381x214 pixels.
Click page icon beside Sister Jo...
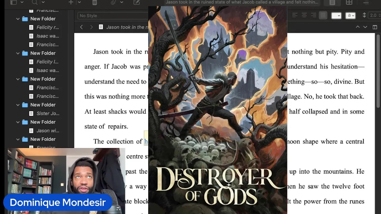pos(31,114)
